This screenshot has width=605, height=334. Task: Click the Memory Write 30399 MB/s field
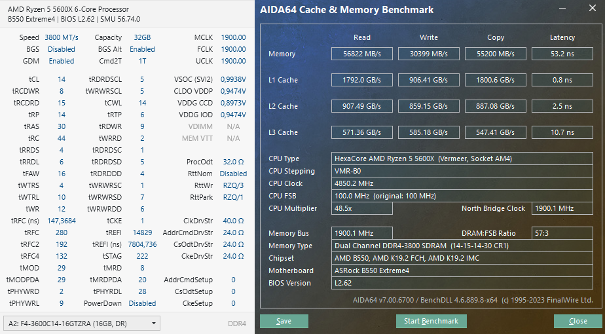[429, 54]
